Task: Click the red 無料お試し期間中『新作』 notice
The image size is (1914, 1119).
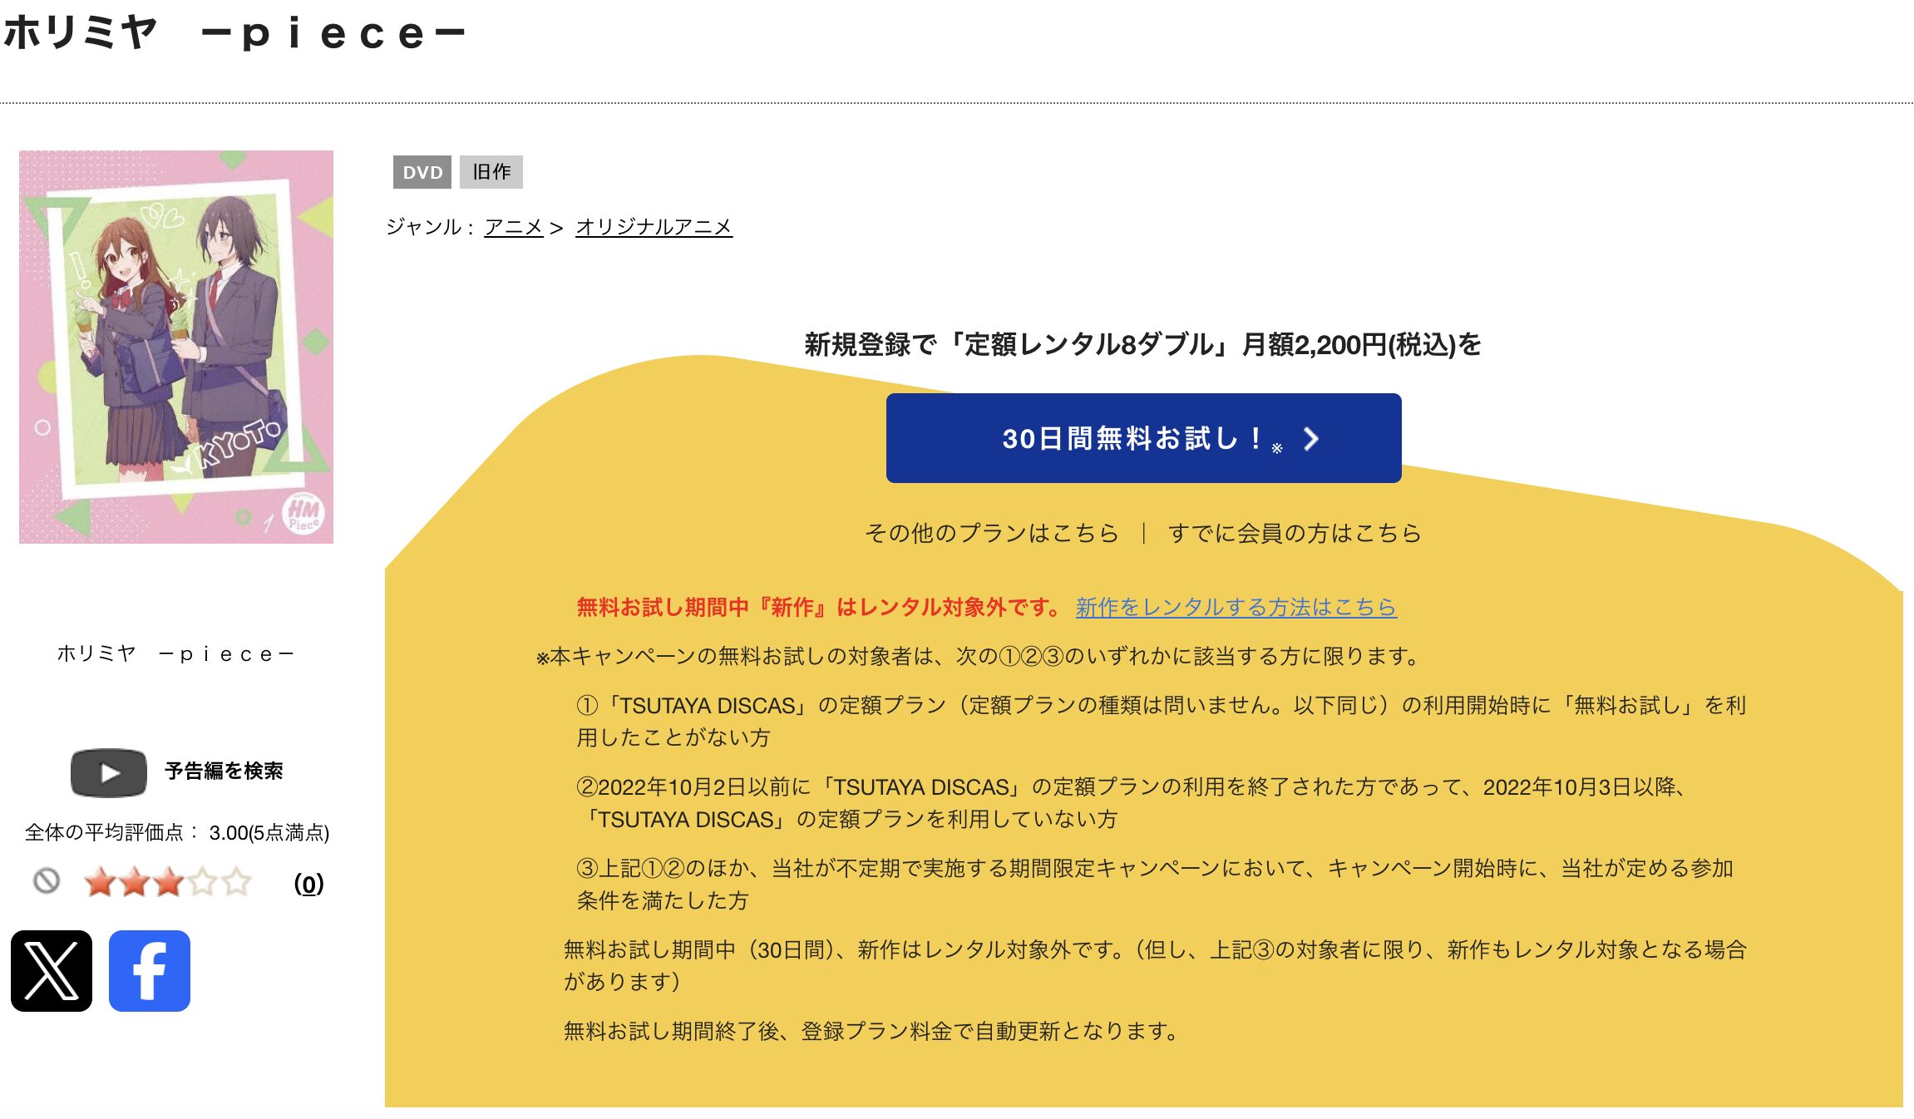Action: coord(819,607)
